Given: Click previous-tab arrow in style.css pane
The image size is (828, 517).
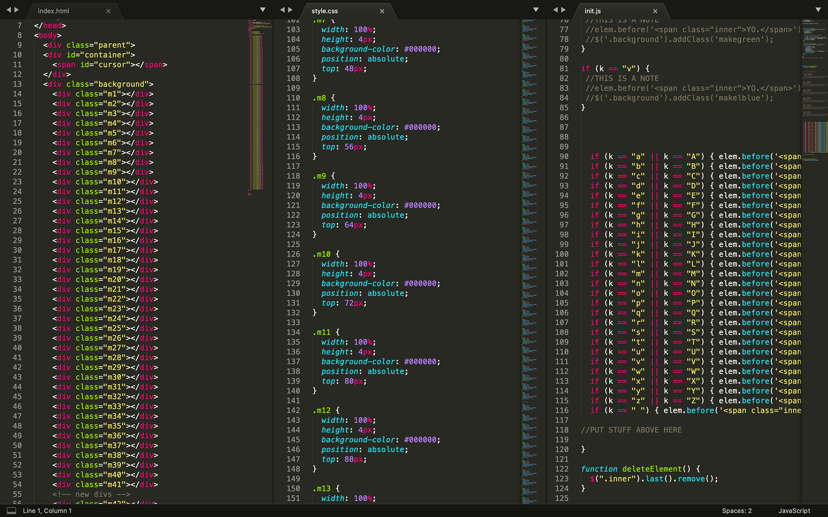Looking at the screenshot, I should (282, 9).
